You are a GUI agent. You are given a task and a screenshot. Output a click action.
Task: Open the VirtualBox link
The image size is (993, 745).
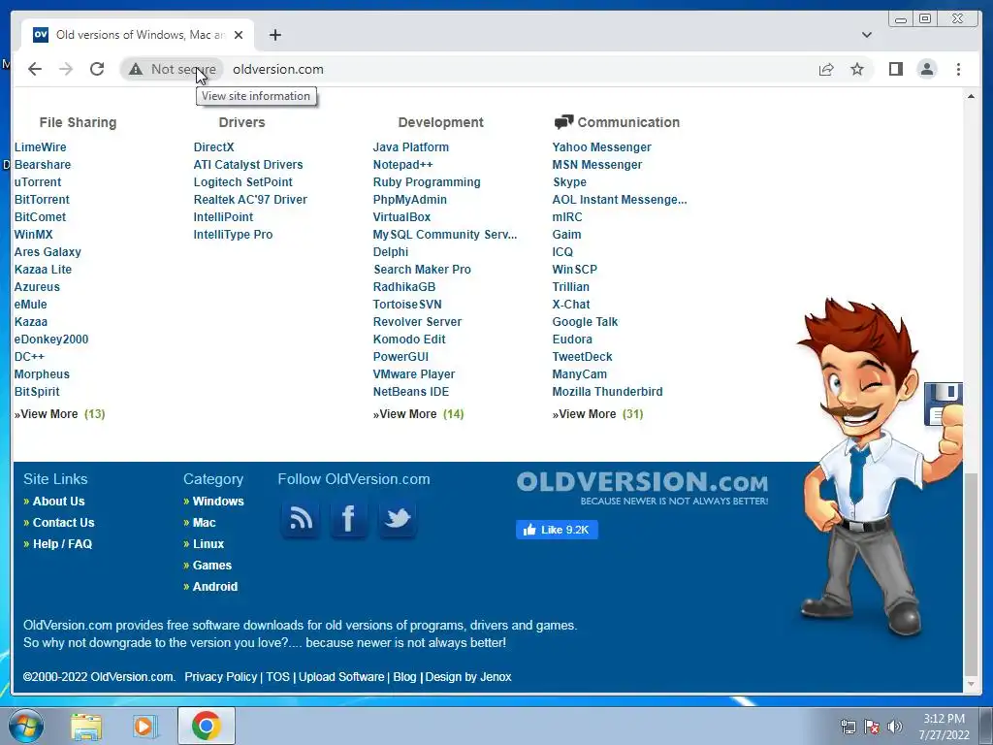pos(401,216)
